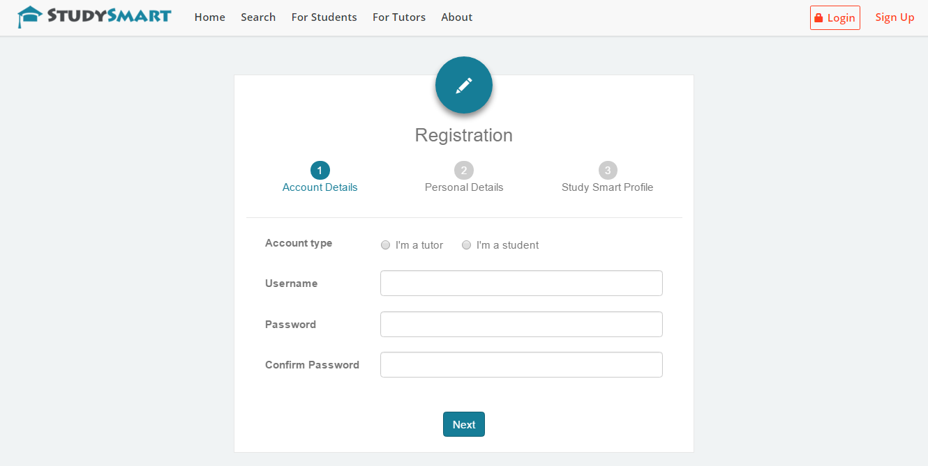Viewport: 928px width, 466px height.
Task: Select step 1 Account Details circle
Action: tap(320, 170)
